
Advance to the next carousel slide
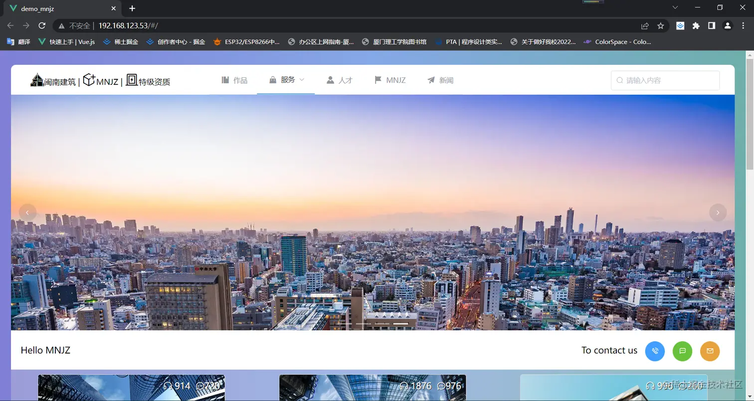click(718, 212)
